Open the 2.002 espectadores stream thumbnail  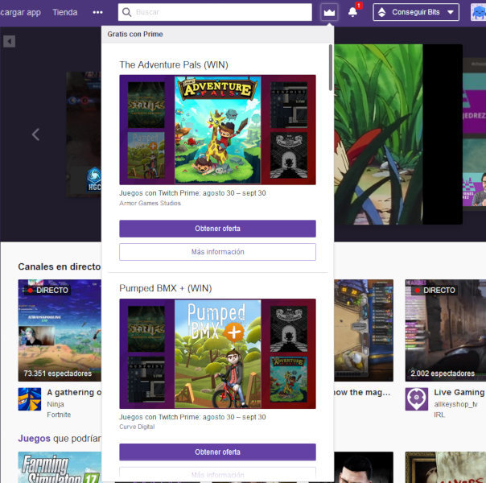point(446,331)
